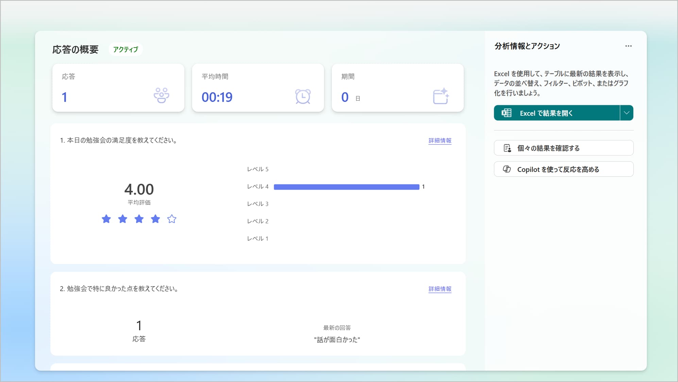Image resolution: width=678 pixels, height=382 pixels.
Task: Click the アクティブ status badge
Action: [125, 49]
